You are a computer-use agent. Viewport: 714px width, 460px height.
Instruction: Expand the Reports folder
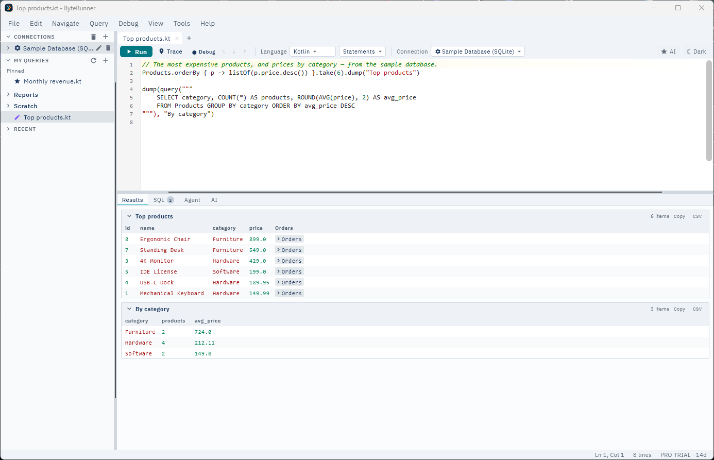point(8,95)
